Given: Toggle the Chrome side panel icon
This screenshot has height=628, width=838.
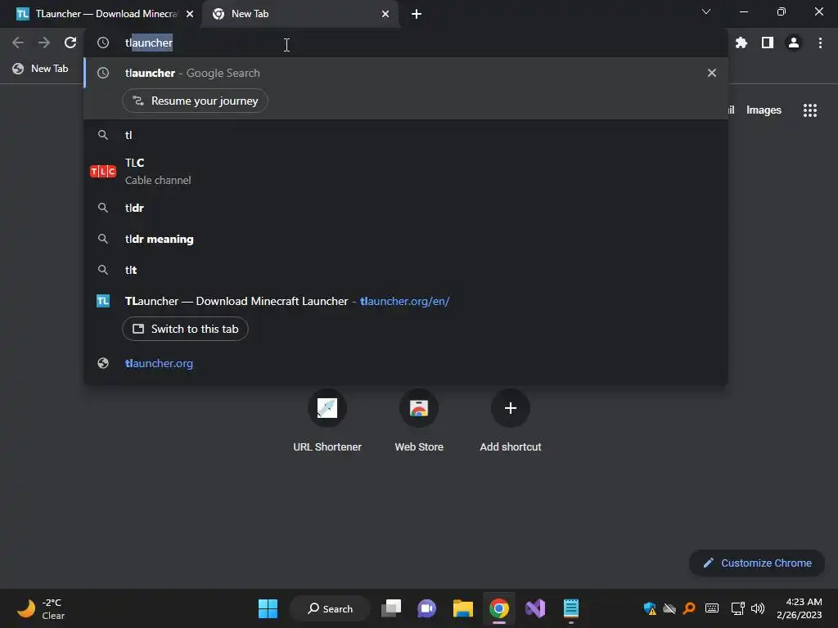Looking at the screenshot, I should tap(768, 43).
